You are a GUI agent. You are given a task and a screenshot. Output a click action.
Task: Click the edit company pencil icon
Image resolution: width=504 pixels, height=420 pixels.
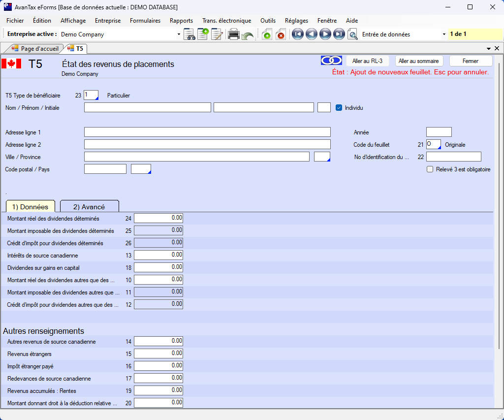click(x=217, y=34)
